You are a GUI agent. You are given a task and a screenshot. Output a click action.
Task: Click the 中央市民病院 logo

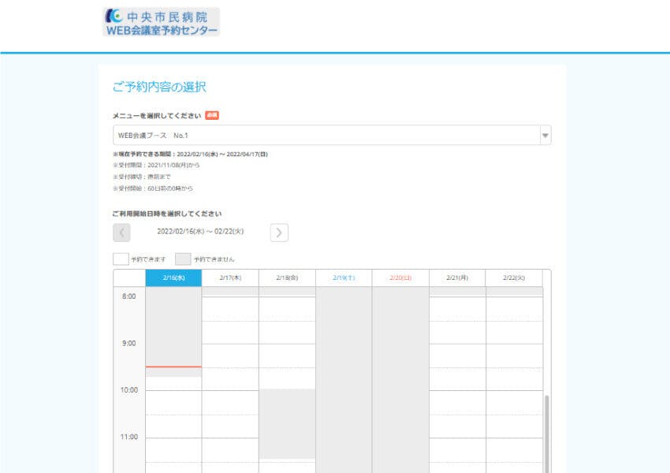pyautogui.click(x=161, y=22)
